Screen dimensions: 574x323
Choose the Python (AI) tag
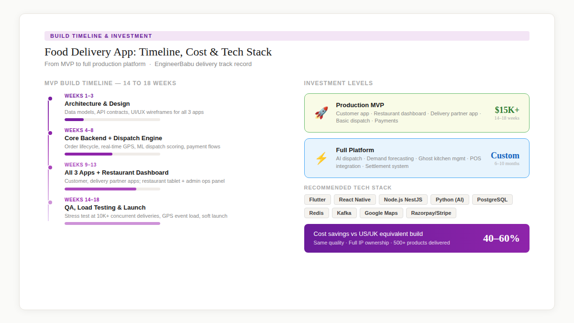(450, 200)
